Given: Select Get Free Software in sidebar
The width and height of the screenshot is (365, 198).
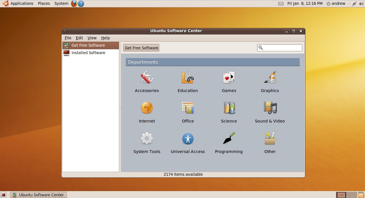Looking at the screenshot, I should [90, 45].
